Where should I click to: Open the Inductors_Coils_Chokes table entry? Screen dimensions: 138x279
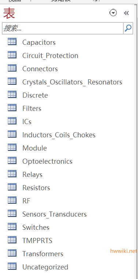pyautogui.click(x=59, y=135)
